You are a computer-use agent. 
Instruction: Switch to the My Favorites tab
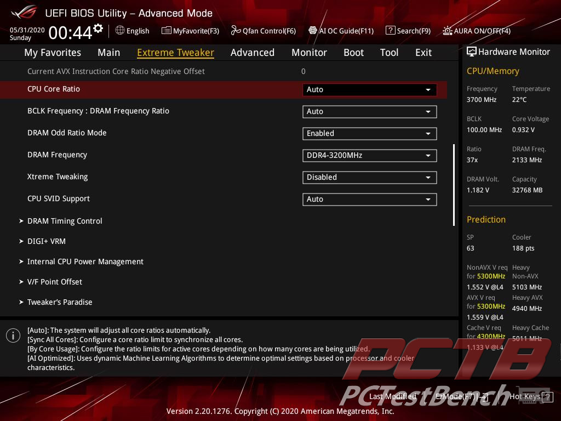pos(53,53)
